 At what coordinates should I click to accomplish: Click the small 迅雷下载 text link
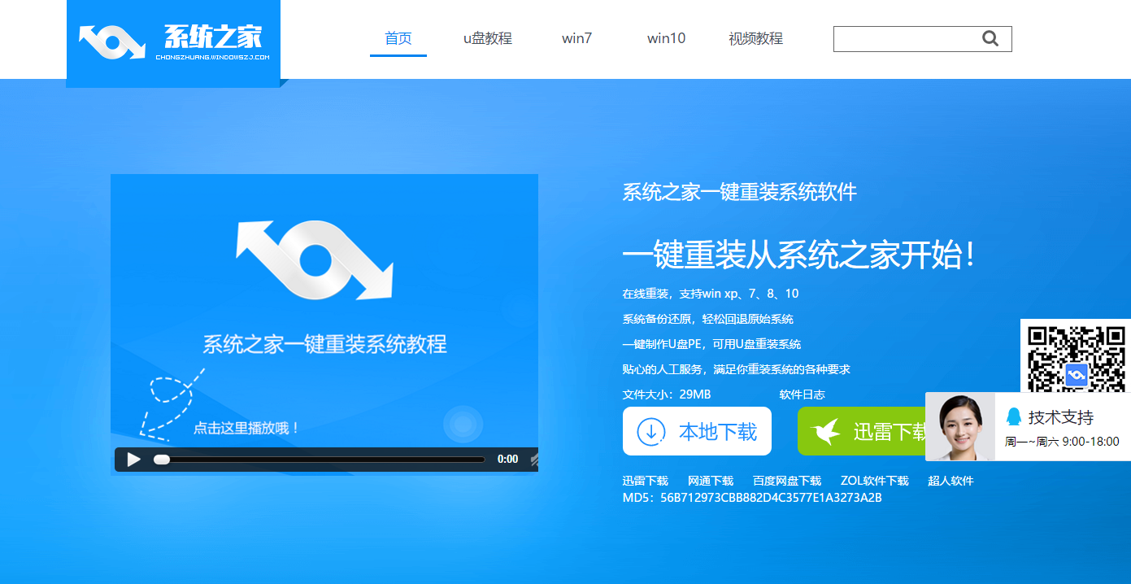tap(646, 481)
